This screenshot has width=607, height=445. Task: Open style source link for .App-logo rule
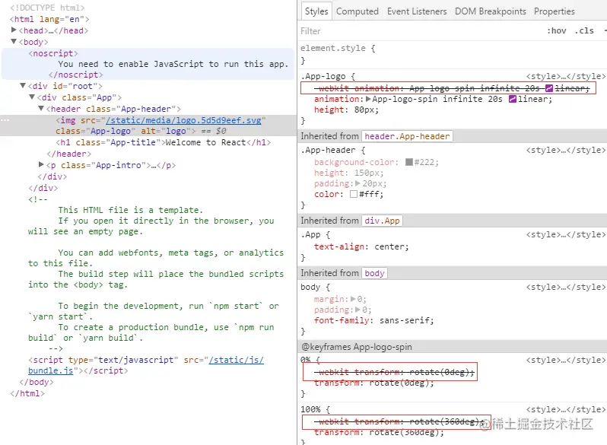565,76
